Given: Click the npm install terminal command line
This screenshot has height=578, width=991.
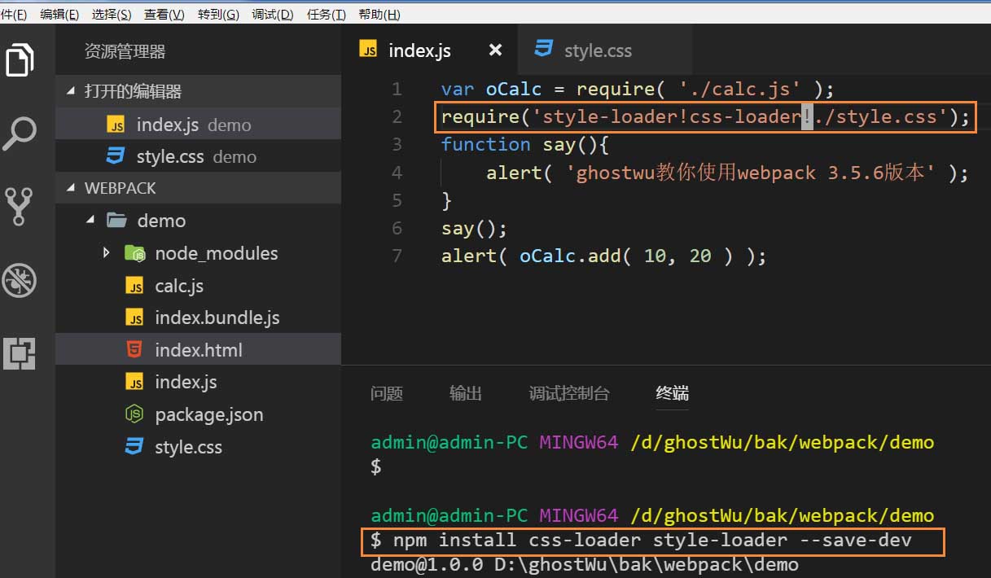Looking at the screenshot, I should click(x=641, y=541).
